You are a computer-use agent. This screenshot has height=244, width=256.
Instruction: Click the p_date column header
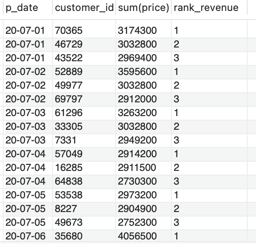point(28,8)
